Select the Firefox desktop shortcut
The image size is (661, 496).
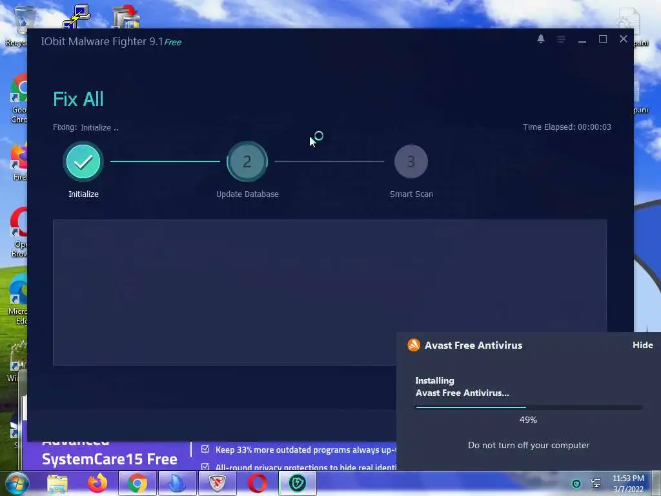point(19,162)
